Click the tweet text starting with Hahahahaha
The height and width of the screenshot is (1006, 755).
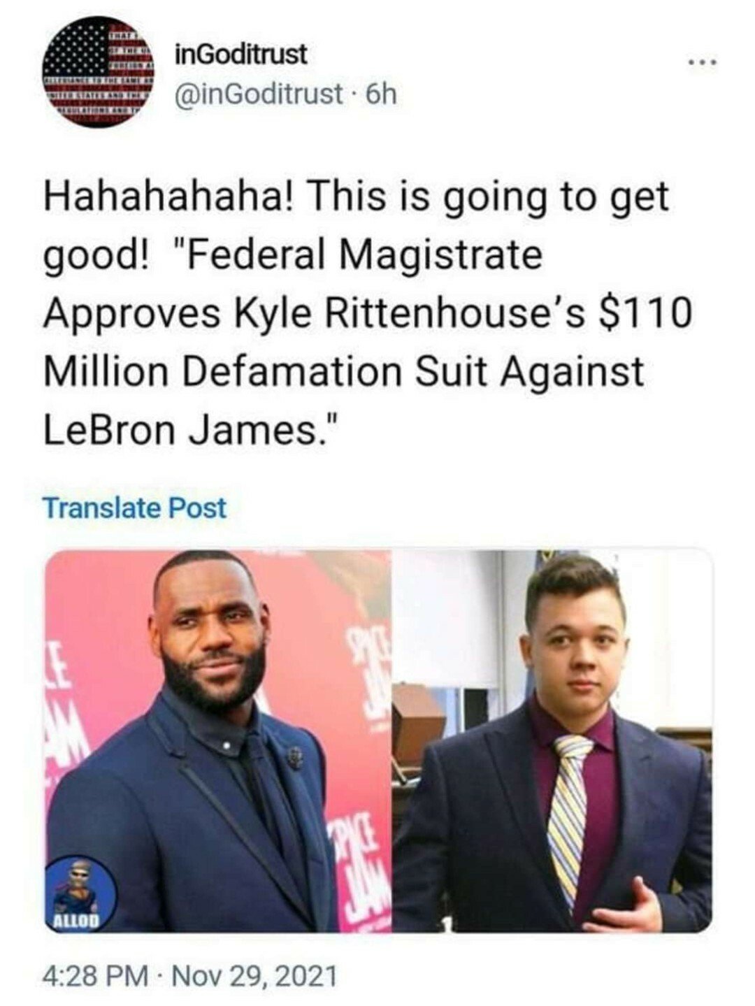pyautogui.click(x=368, y=313)
